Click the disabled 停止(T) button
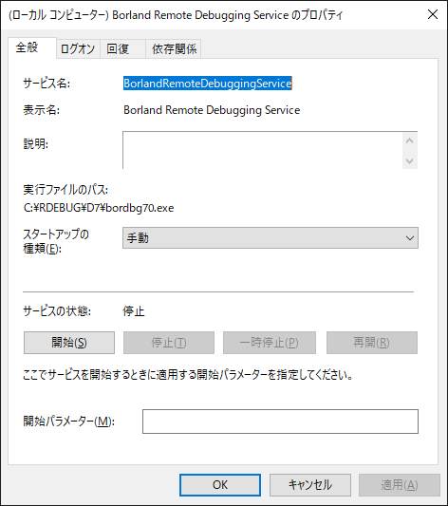Image resolution: width=448 pixels, height=506 pixels. pyautogui.click(x=169, y=343)
